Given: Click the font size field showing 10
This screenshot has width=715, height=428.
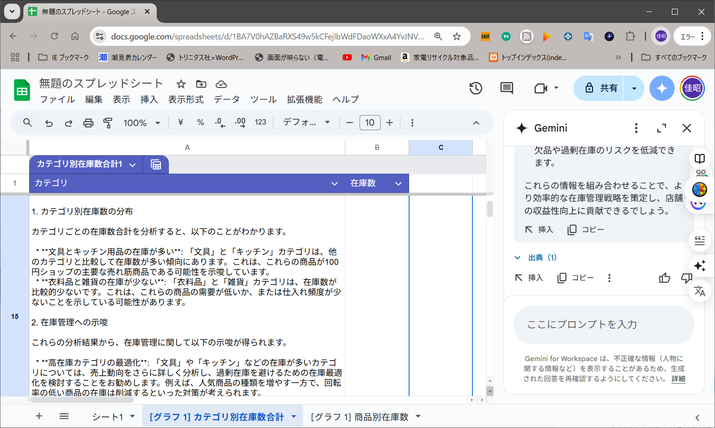Looking at the screenshot, I should pos(370,122).
